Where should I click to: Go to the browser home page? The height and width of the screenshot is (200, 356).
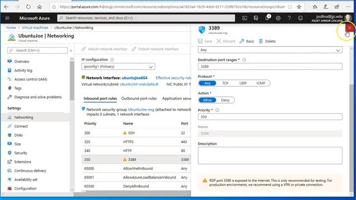39,7
